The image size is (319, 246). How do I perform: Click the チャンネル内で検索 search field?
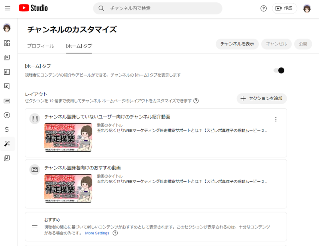(159, 8)
